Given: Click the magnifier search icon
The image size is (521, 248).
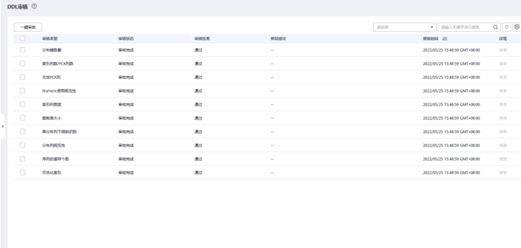Looking at the screenshot, I should [x=496, y=27].
